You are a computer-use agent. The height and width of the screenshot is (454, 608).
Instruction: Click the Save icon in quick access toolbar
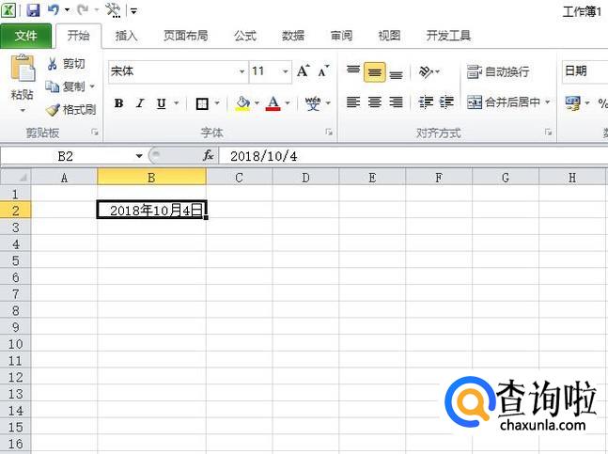33,10
